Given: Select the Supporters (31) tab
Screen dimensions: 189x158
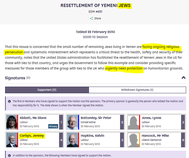Looking at the screenshot, I should [x=47, y=90].
